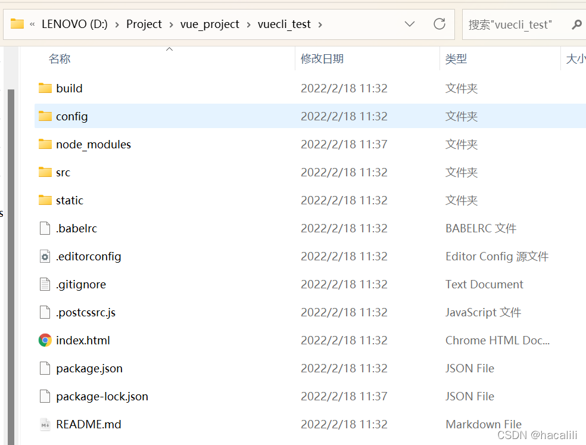Click the .postcssrc.js file icon
This screenshot has height=445, width=586.
[x=45, y=312]
